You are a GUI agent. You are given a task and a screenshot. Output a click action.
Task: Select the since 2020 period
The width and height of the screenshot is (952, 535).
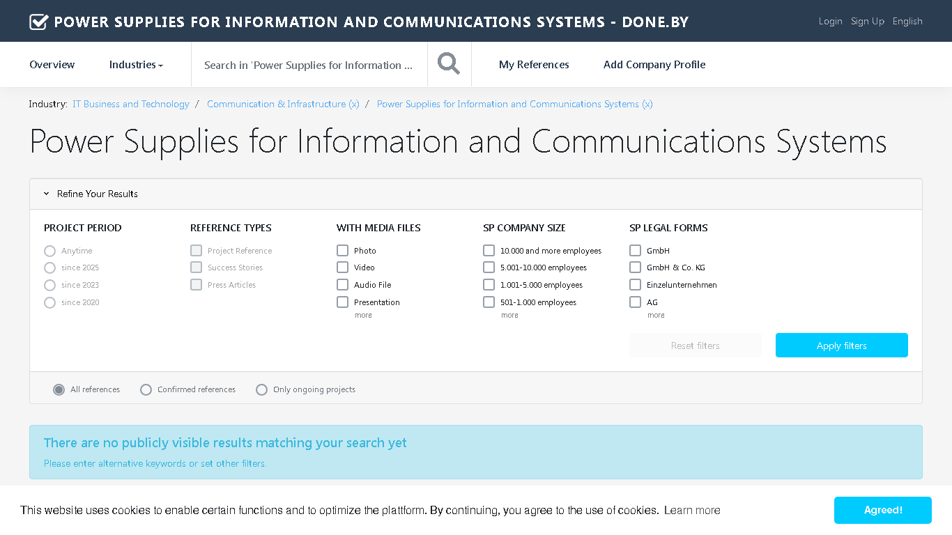point(49,302)
